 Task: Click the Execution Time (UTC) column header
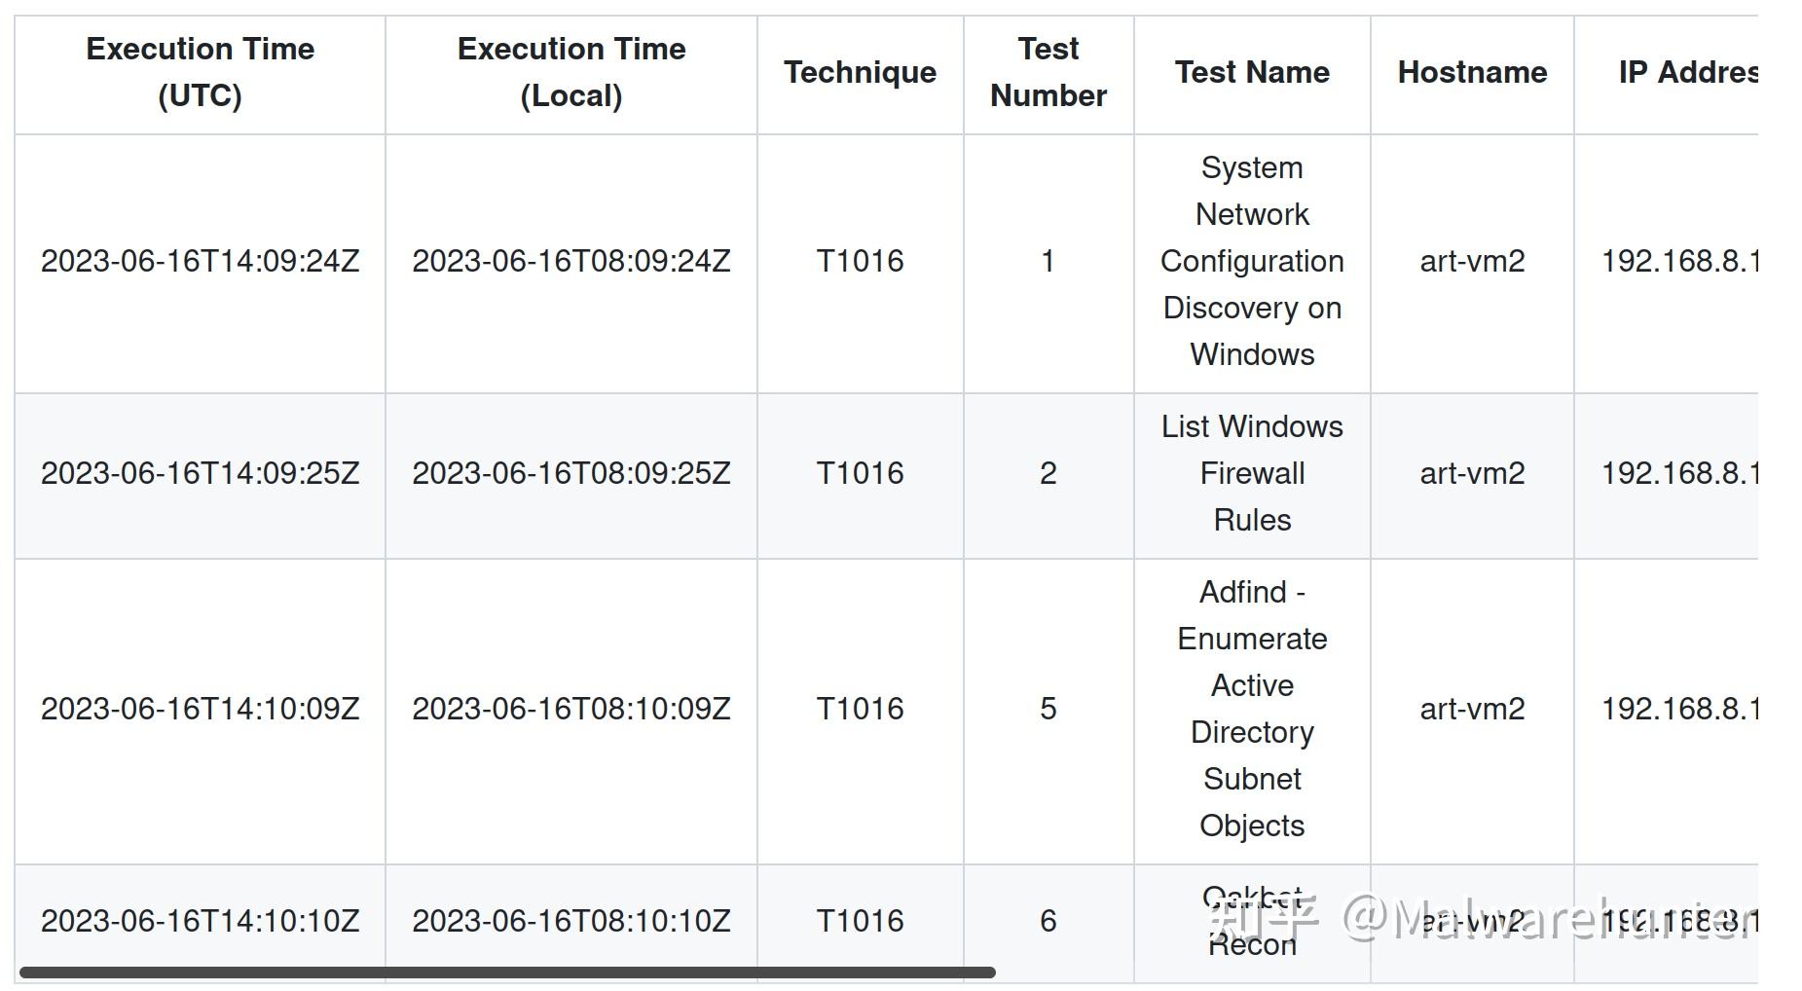[200, 73]
